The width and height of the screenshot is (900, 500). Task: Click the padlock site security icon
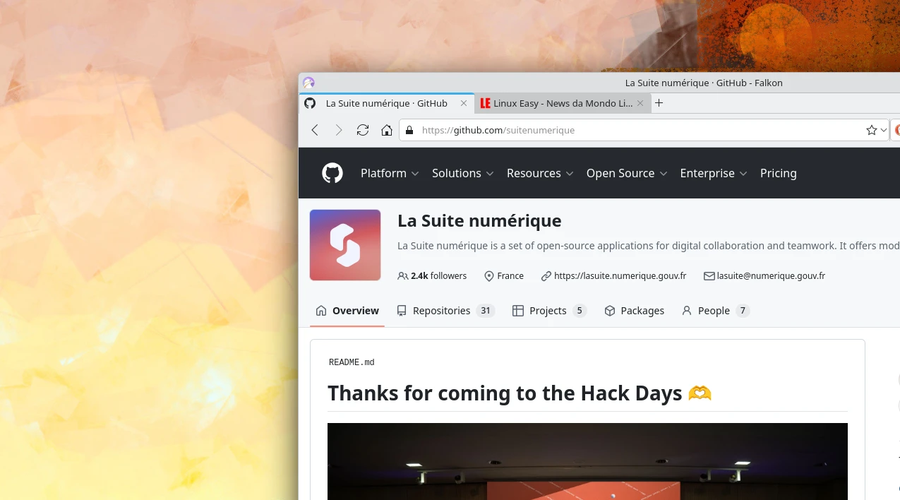pos(409,130)
